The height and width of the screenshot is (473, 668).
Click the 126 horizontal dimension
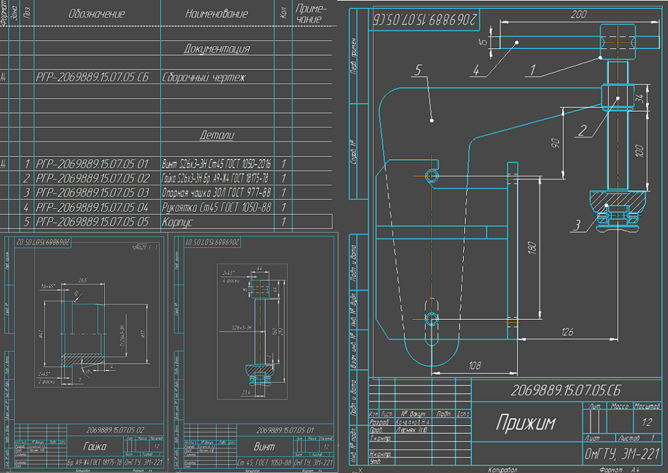click(x=568, y=332)
